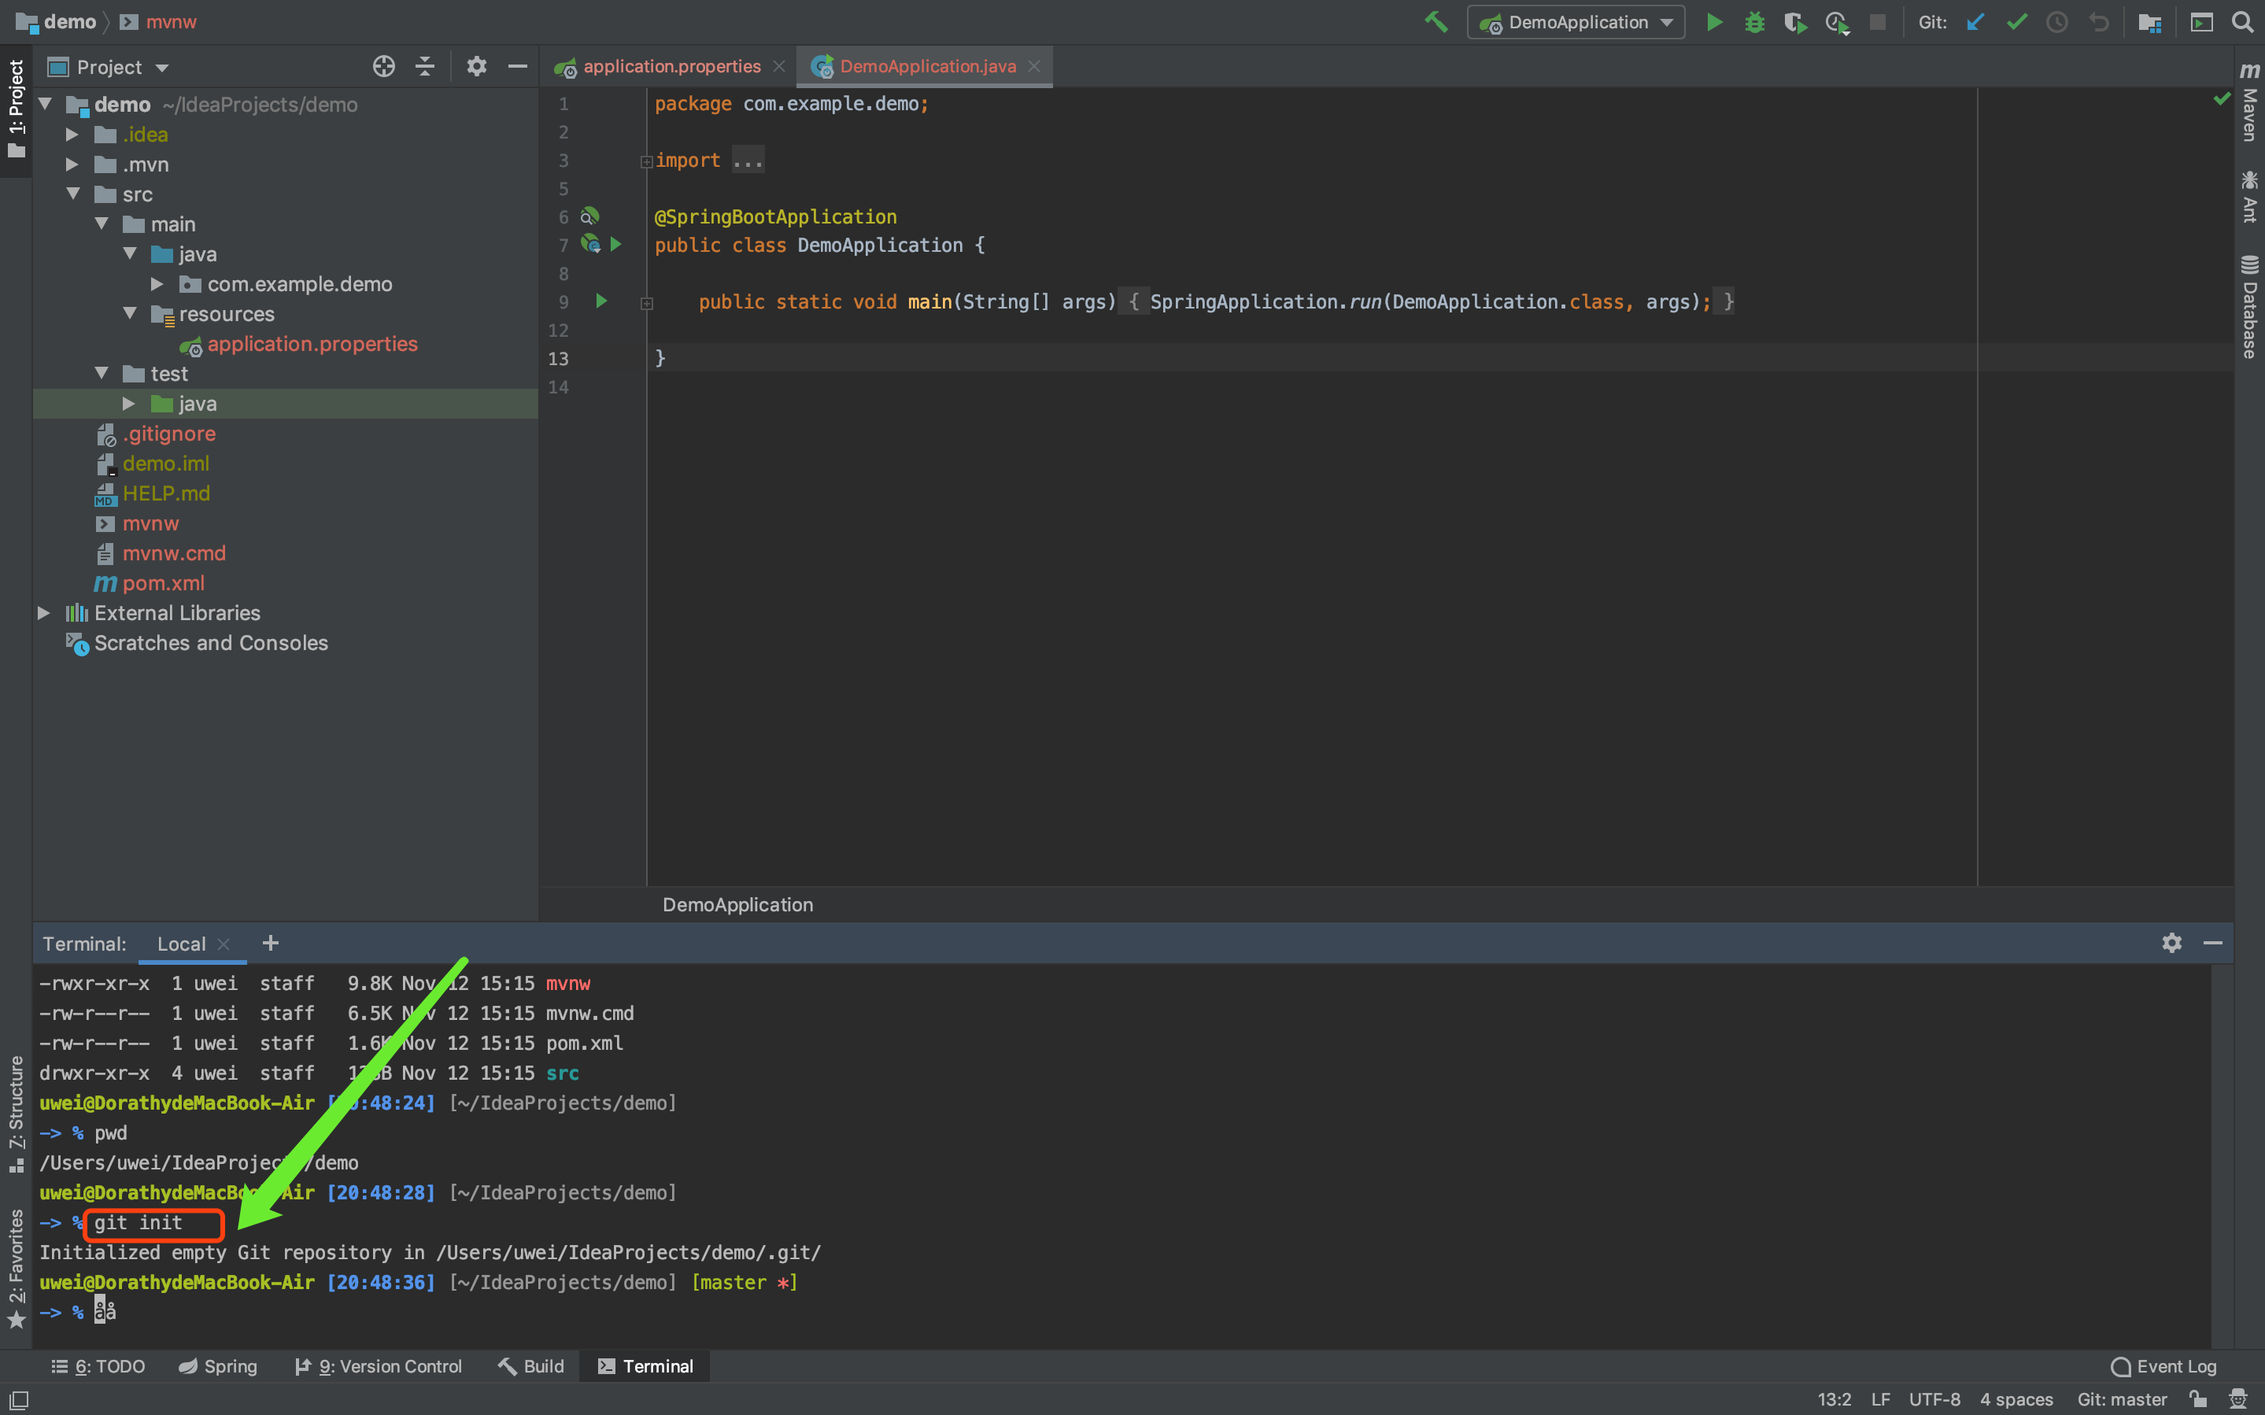
Task: Expand the com.example.demo package
Action: point(157,285)
